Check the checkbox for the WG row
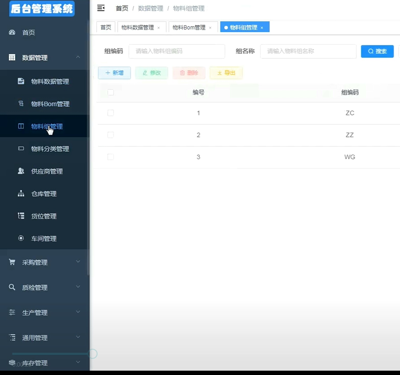400x375 pixels. pyautogui.click(x=111, y=157)
